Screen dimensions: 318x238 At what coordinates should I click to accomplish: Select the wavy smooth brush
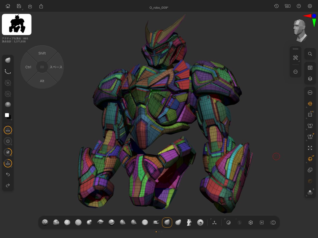100,222
